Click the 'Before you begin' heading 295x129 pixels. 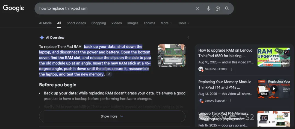[x=58, y=85]
